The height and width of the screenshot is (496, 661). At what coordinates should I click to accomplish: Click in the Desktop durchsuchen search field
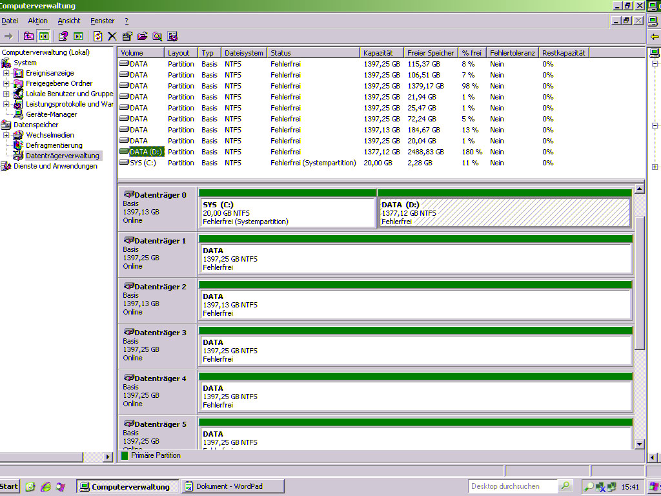513,486
